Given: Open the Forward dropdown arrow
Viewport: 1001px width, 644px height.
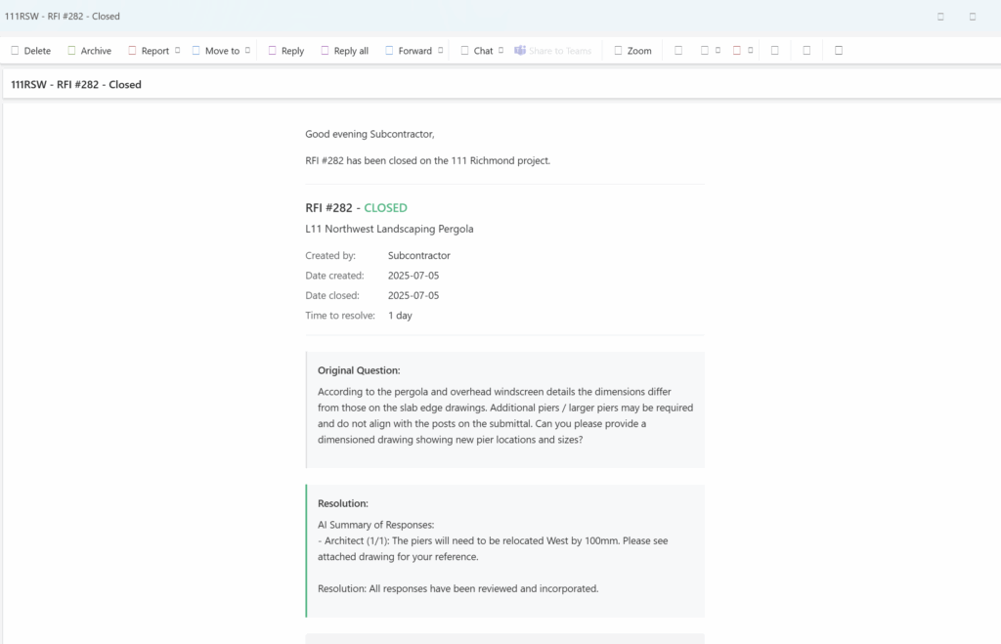Looking at the screenshot, I should pyautogui.click(x=441, y=51).
